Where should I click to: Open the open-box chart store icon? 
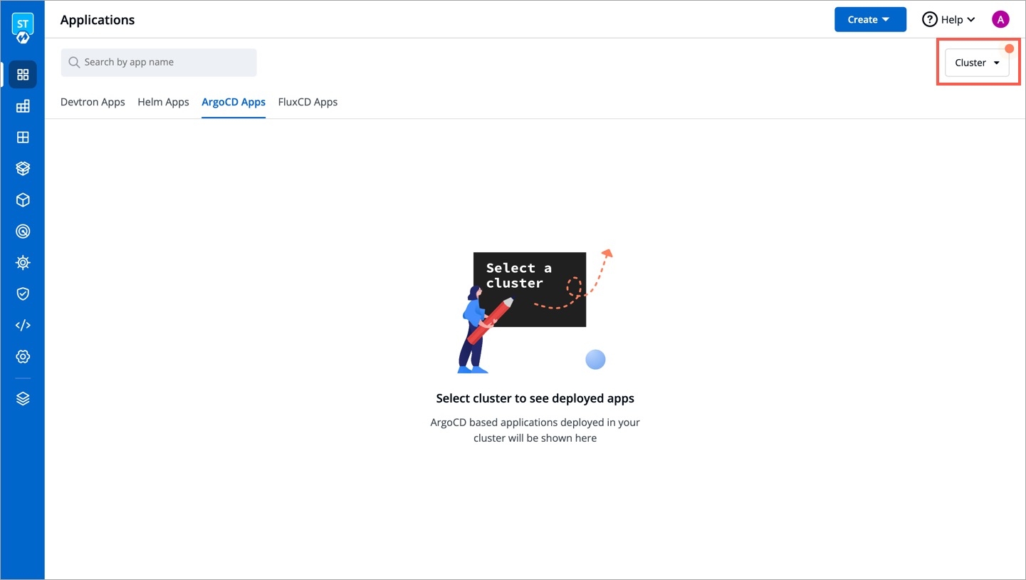[x=23, y=169]
